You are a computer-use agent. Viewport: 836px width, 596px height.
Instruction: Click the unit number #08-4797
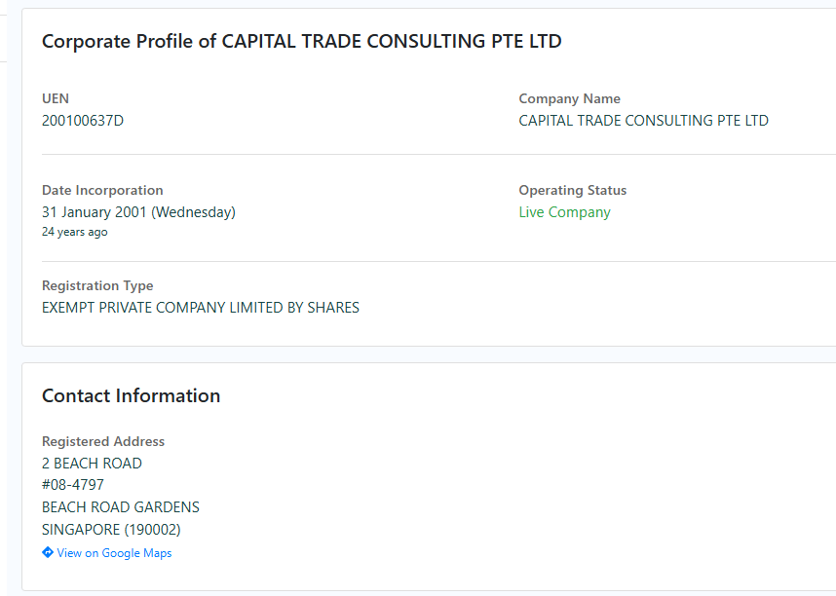tap(73, 485)
